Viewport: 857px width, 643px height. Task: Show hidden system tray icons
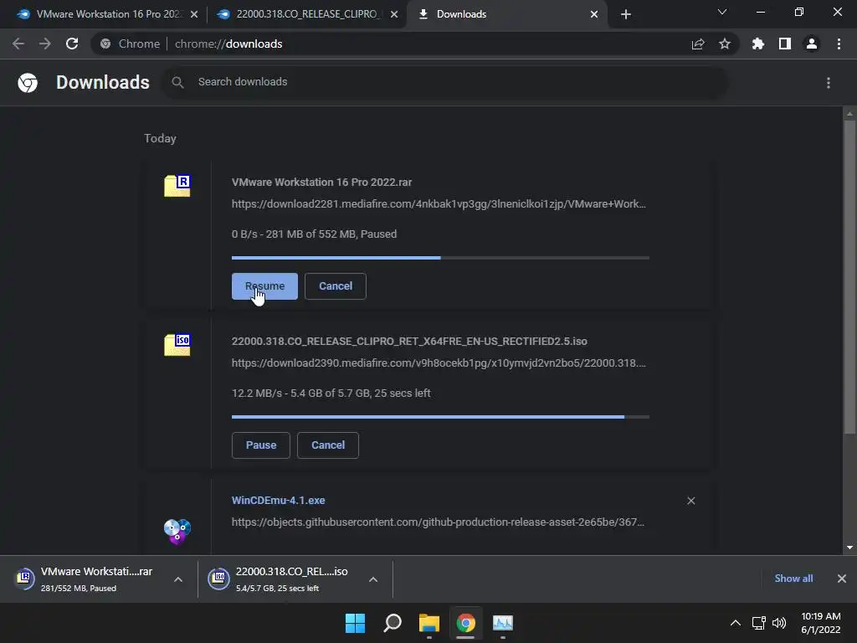(x=736, y=623)
